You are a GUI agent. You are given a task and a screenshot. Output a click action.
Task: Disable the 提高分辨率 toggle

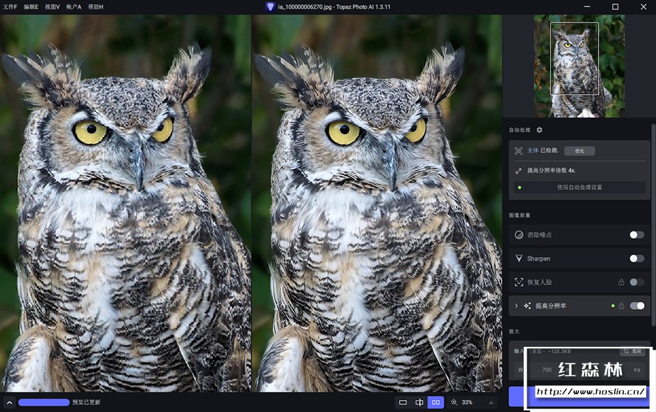[x=637, y=305]
